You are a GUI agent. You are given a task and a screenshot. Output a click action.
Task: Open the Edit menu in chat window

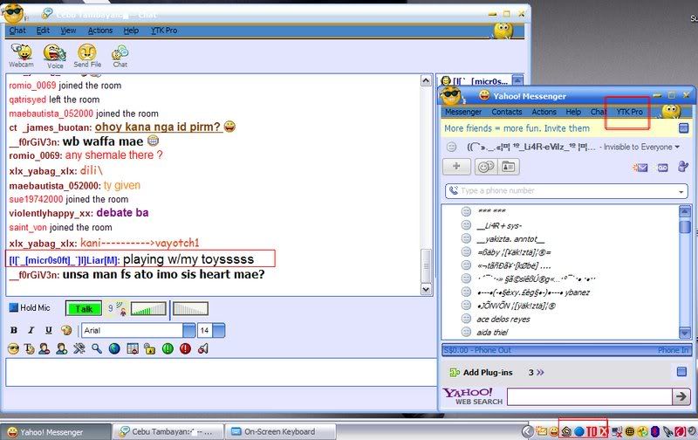click(43, 31)
